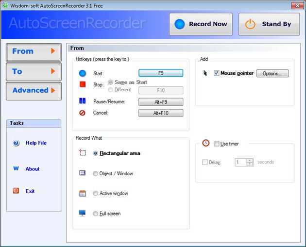Click the green app icon in title bar

click(x=5, y=5)
